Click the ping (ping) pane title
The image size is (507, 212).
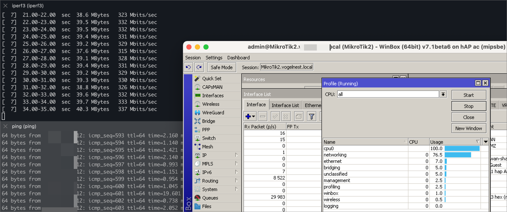[x=24, y=126]
